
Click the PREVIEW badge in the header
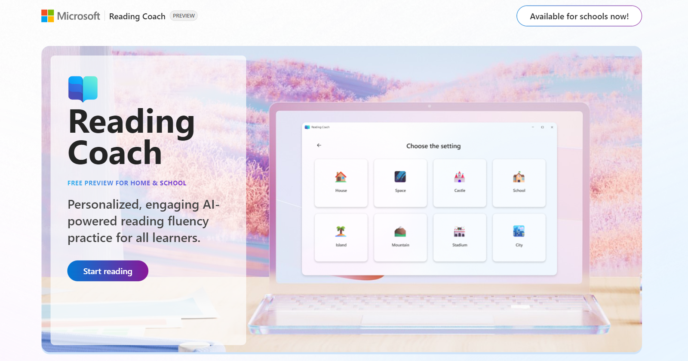[x=184, y=16]
